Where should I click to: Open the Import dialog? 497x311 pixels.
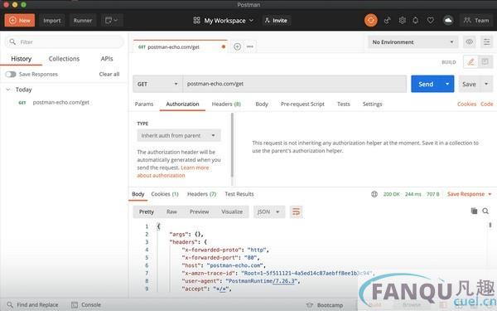pos(51,20)
